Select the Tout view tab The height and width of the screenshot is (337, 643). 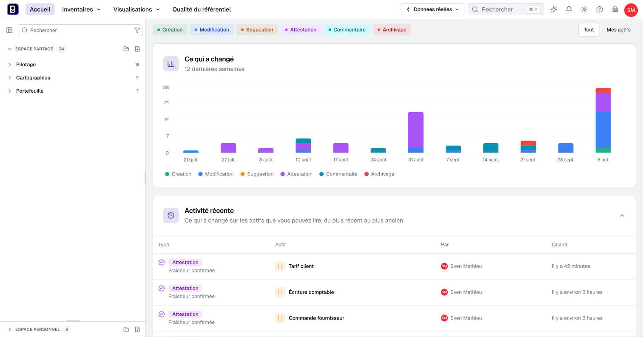[x=589, y=30]
